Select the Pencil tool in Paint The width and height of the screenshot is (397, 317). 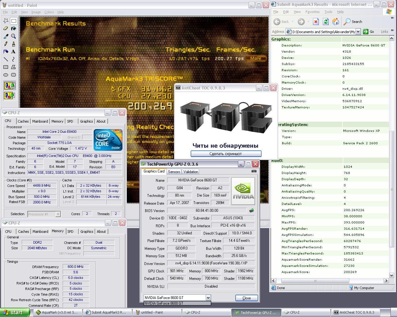click(x=6, y=44)
